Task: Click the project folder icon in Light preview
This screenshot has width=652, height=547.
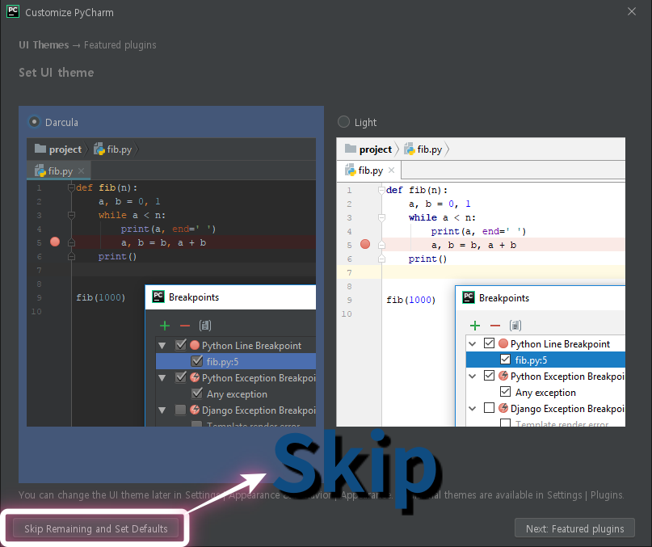Action: (x=351, y=149)
